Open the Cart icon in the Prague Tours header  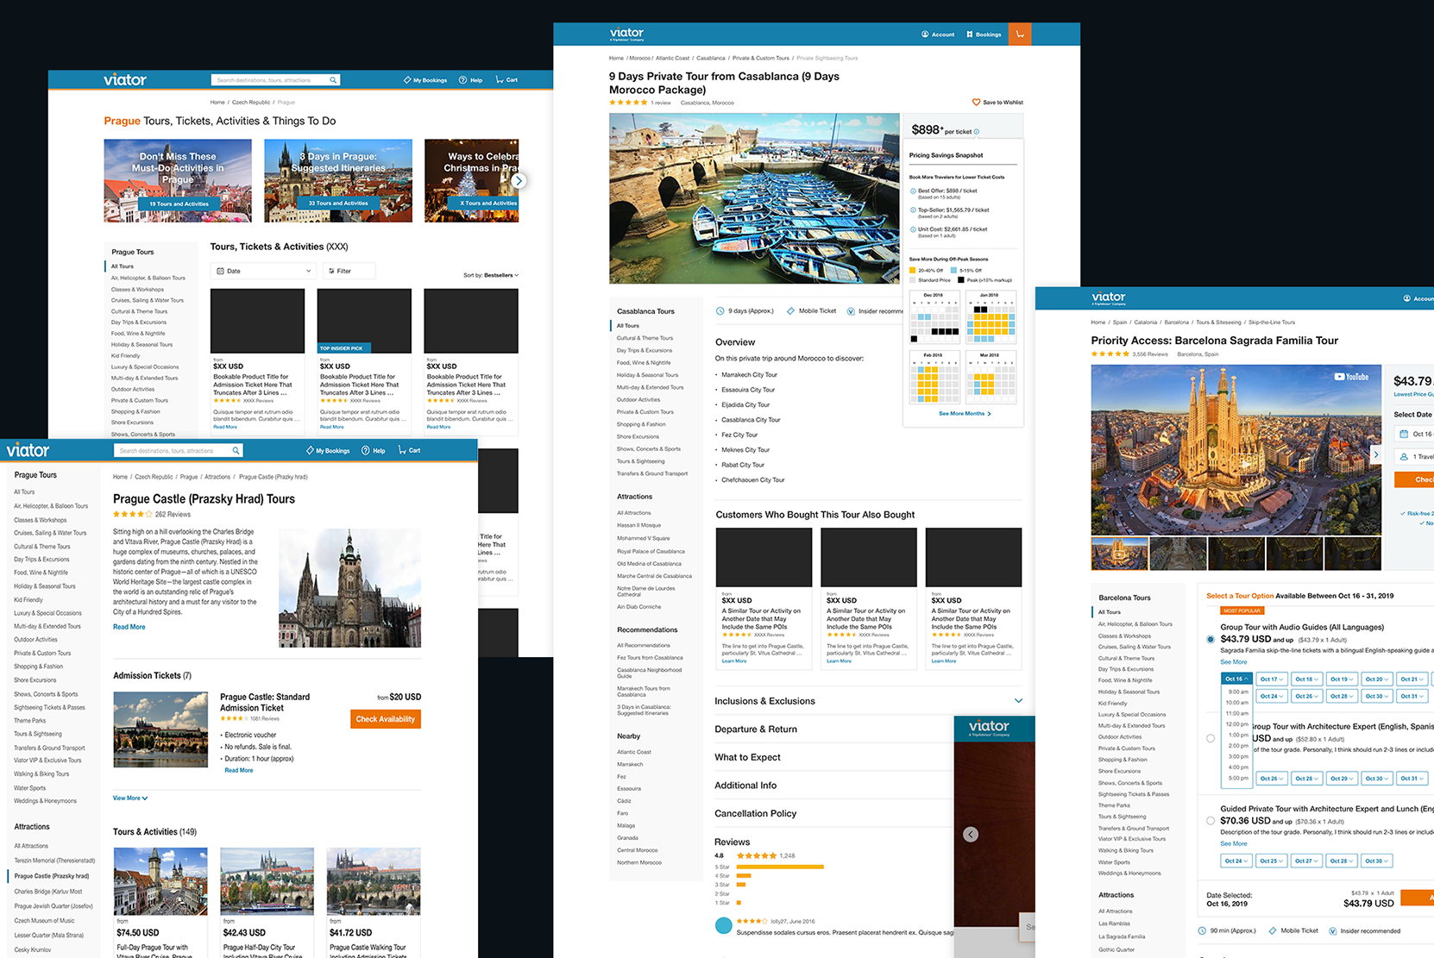point(500,79)
